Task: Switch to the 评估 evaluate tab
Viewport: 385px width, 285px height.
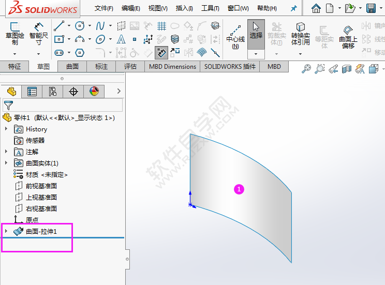Action: (130, 67)
